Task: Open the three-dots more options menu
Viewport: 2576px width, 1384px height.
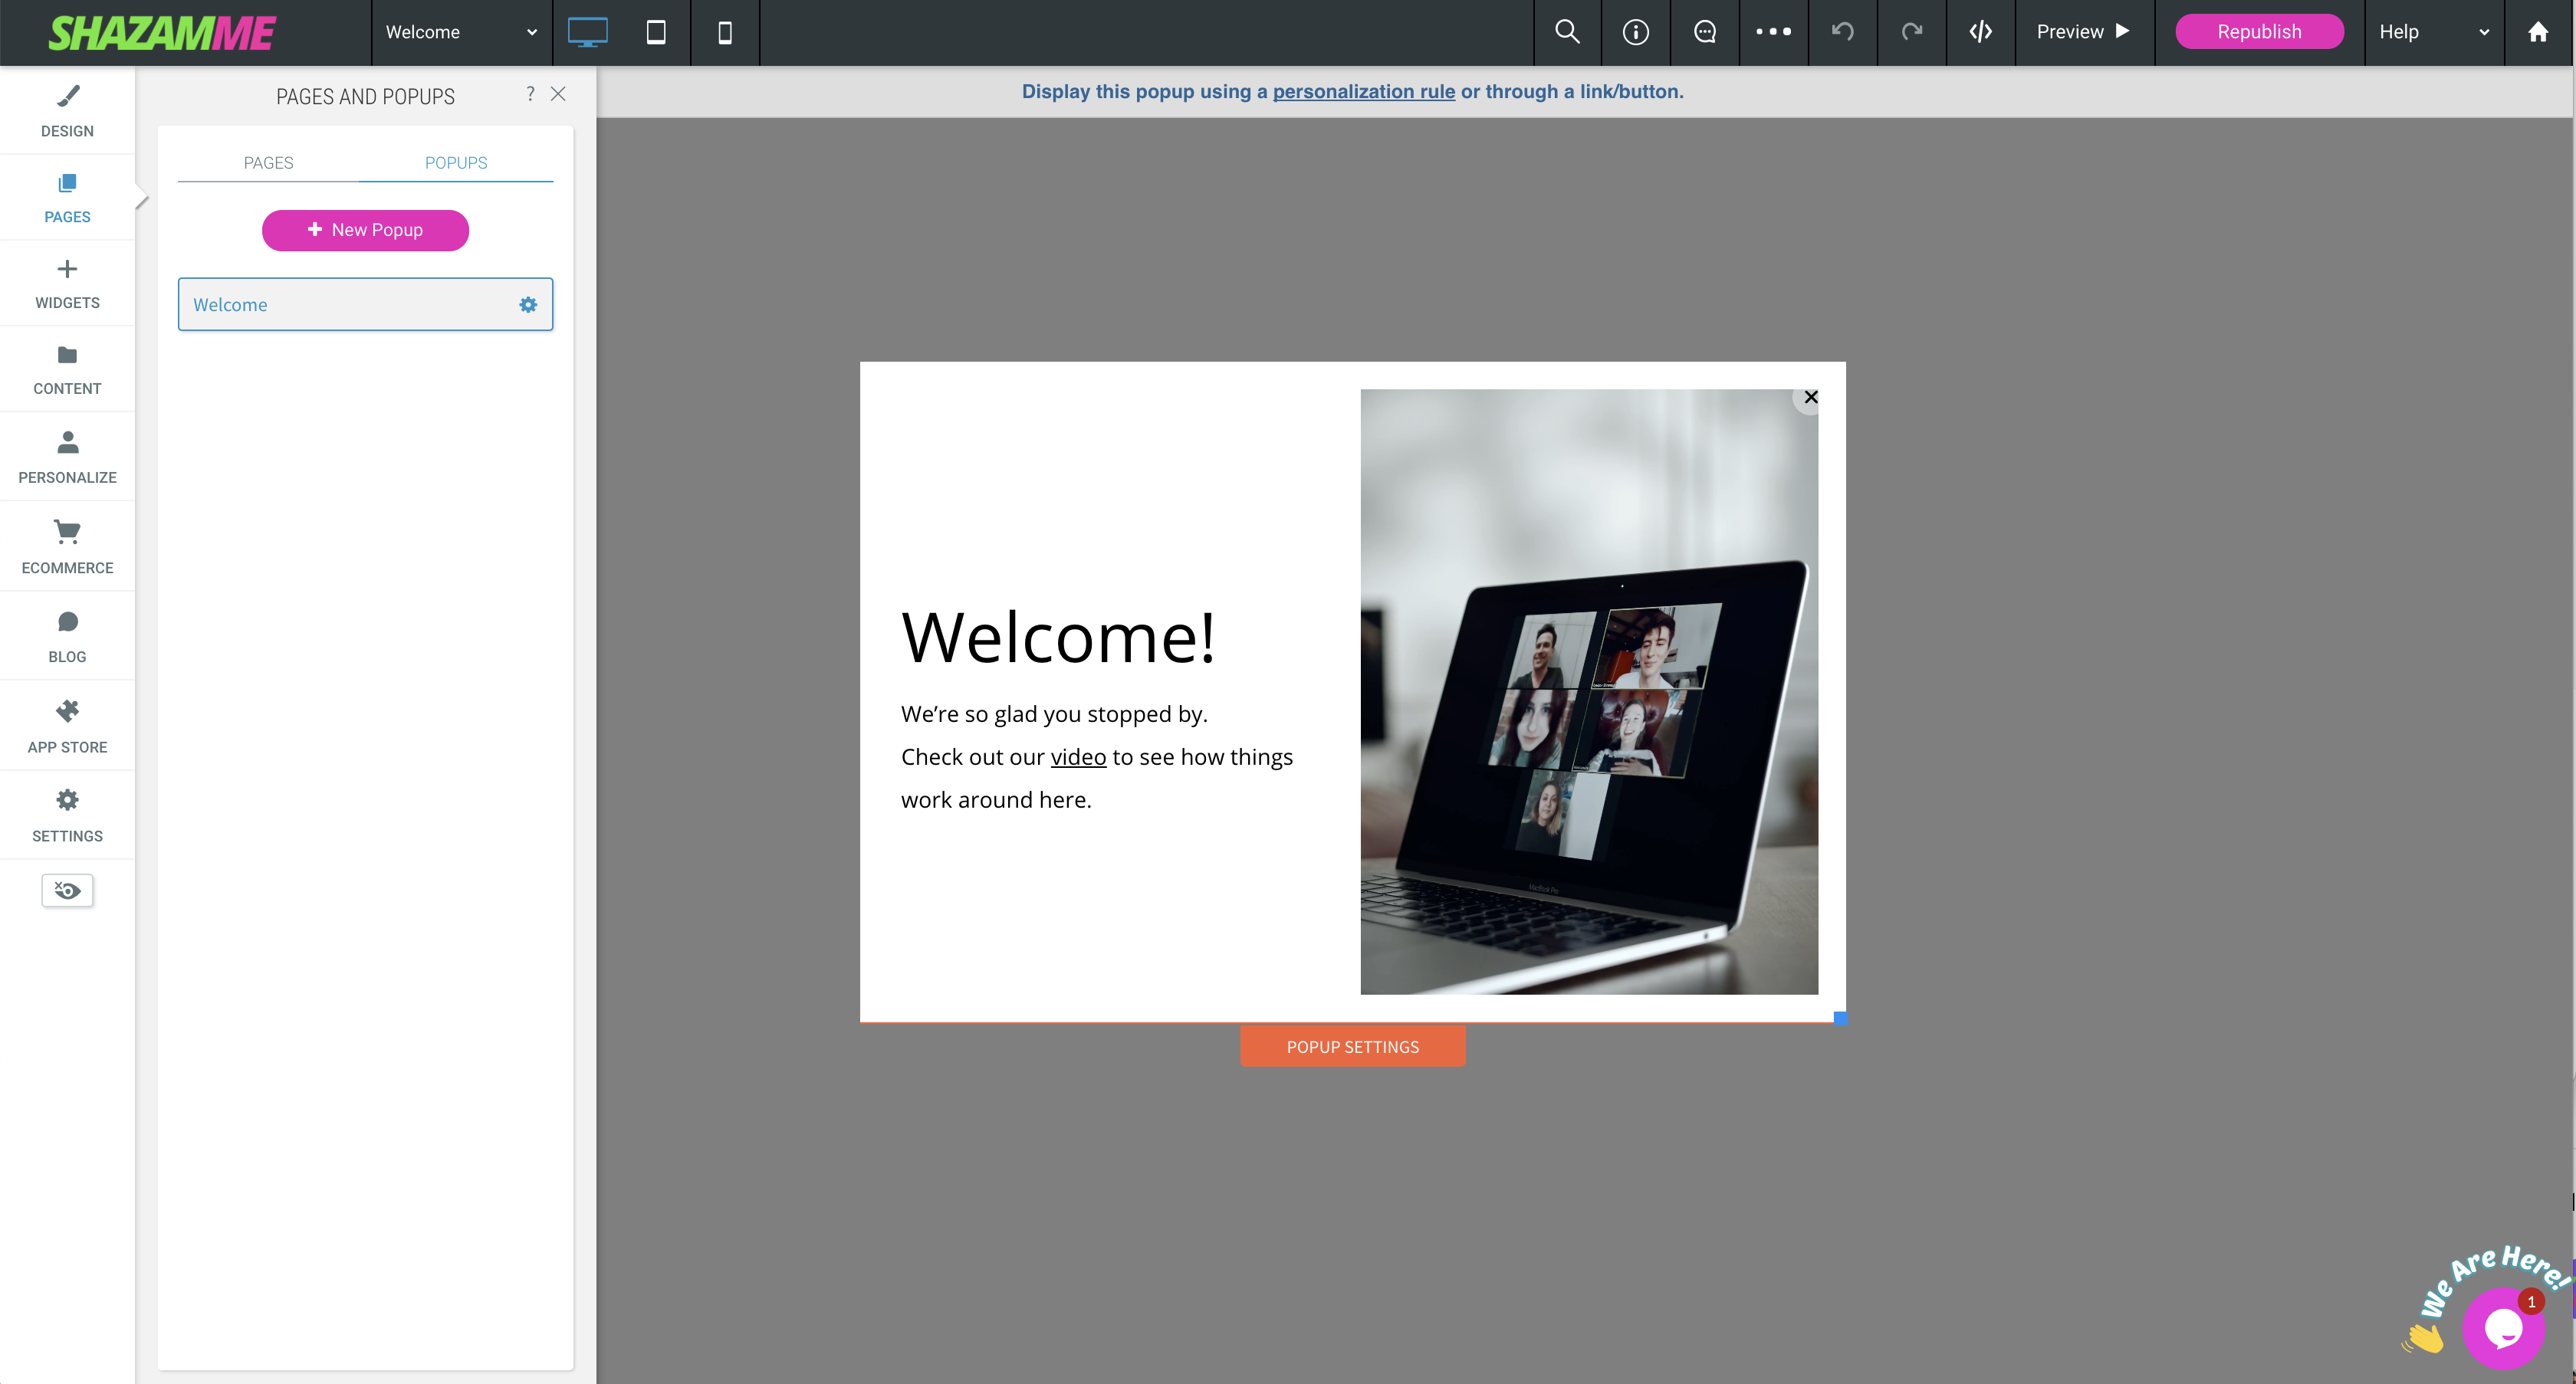Action: [x=1773, y=32]
